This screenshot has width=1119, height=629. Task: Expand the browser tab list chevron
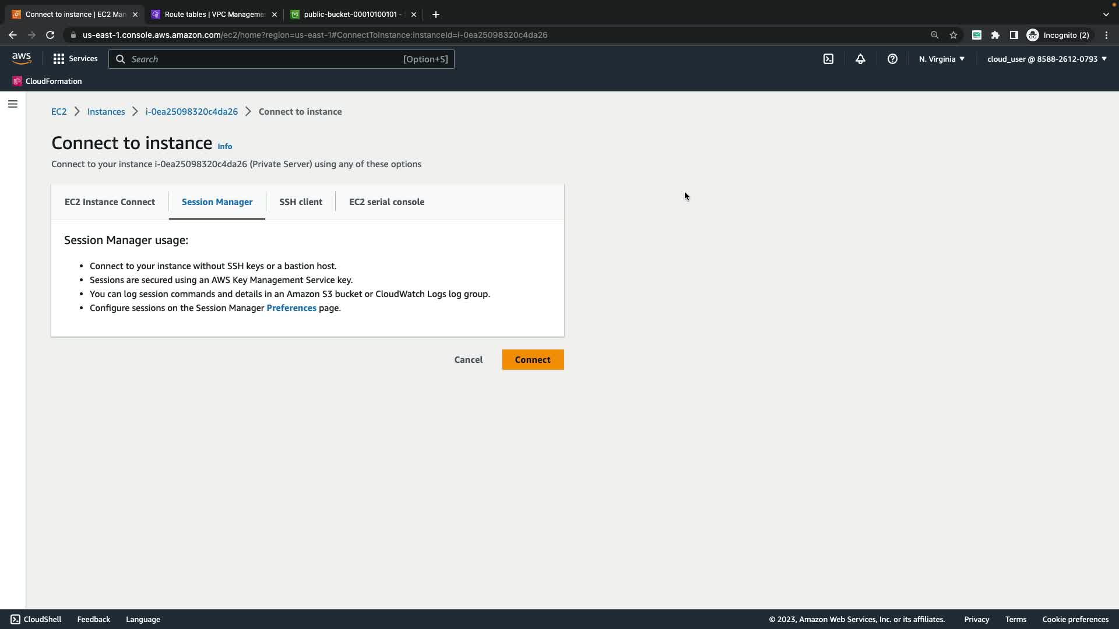(1106, 14)
